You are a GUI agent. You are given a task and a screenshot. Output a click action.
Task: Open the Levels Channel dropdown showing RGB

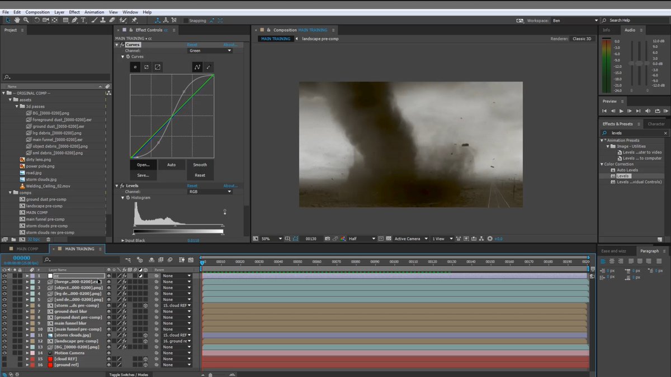(x=210, y=191)
